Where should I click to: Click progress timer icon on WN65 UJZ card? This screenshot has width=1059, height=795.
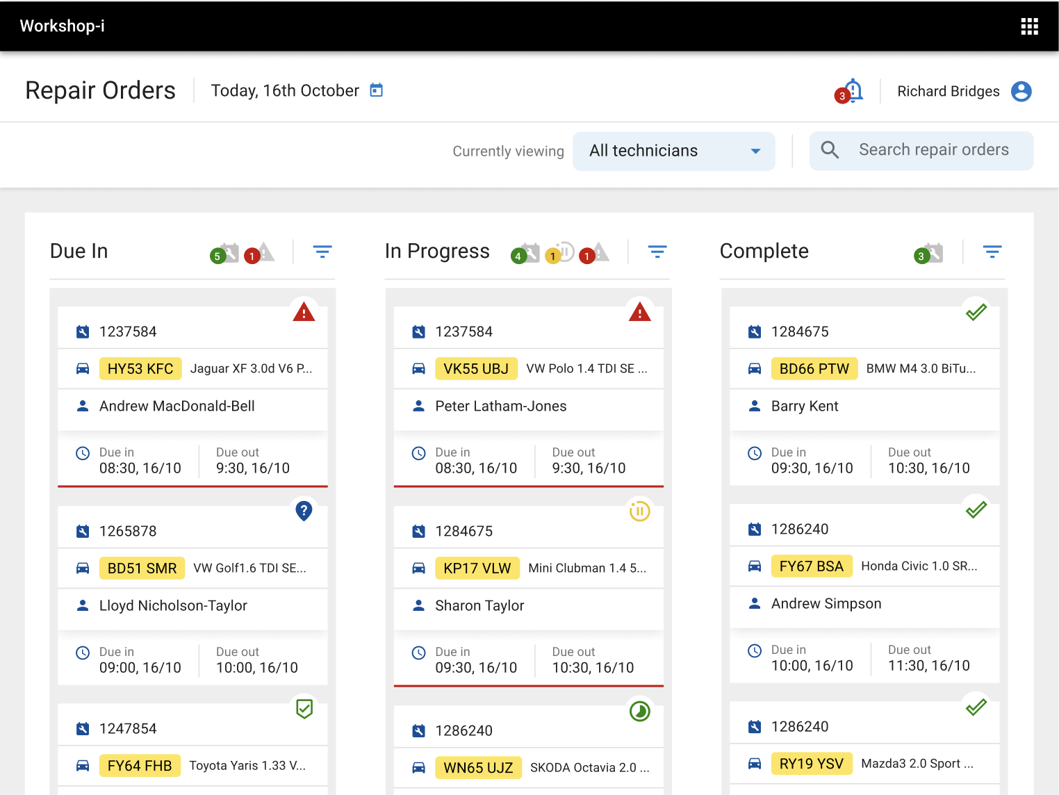pyautogui.click(x=639, y=711)
